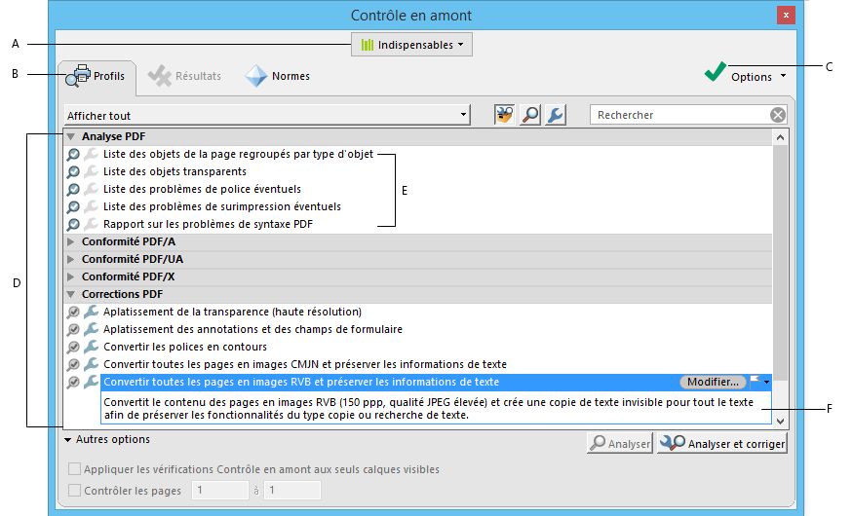Image resolution: width=853 pixels, height=516 pixels.
Task: Select the single checks magnifier icon
Action: (530, 115)
